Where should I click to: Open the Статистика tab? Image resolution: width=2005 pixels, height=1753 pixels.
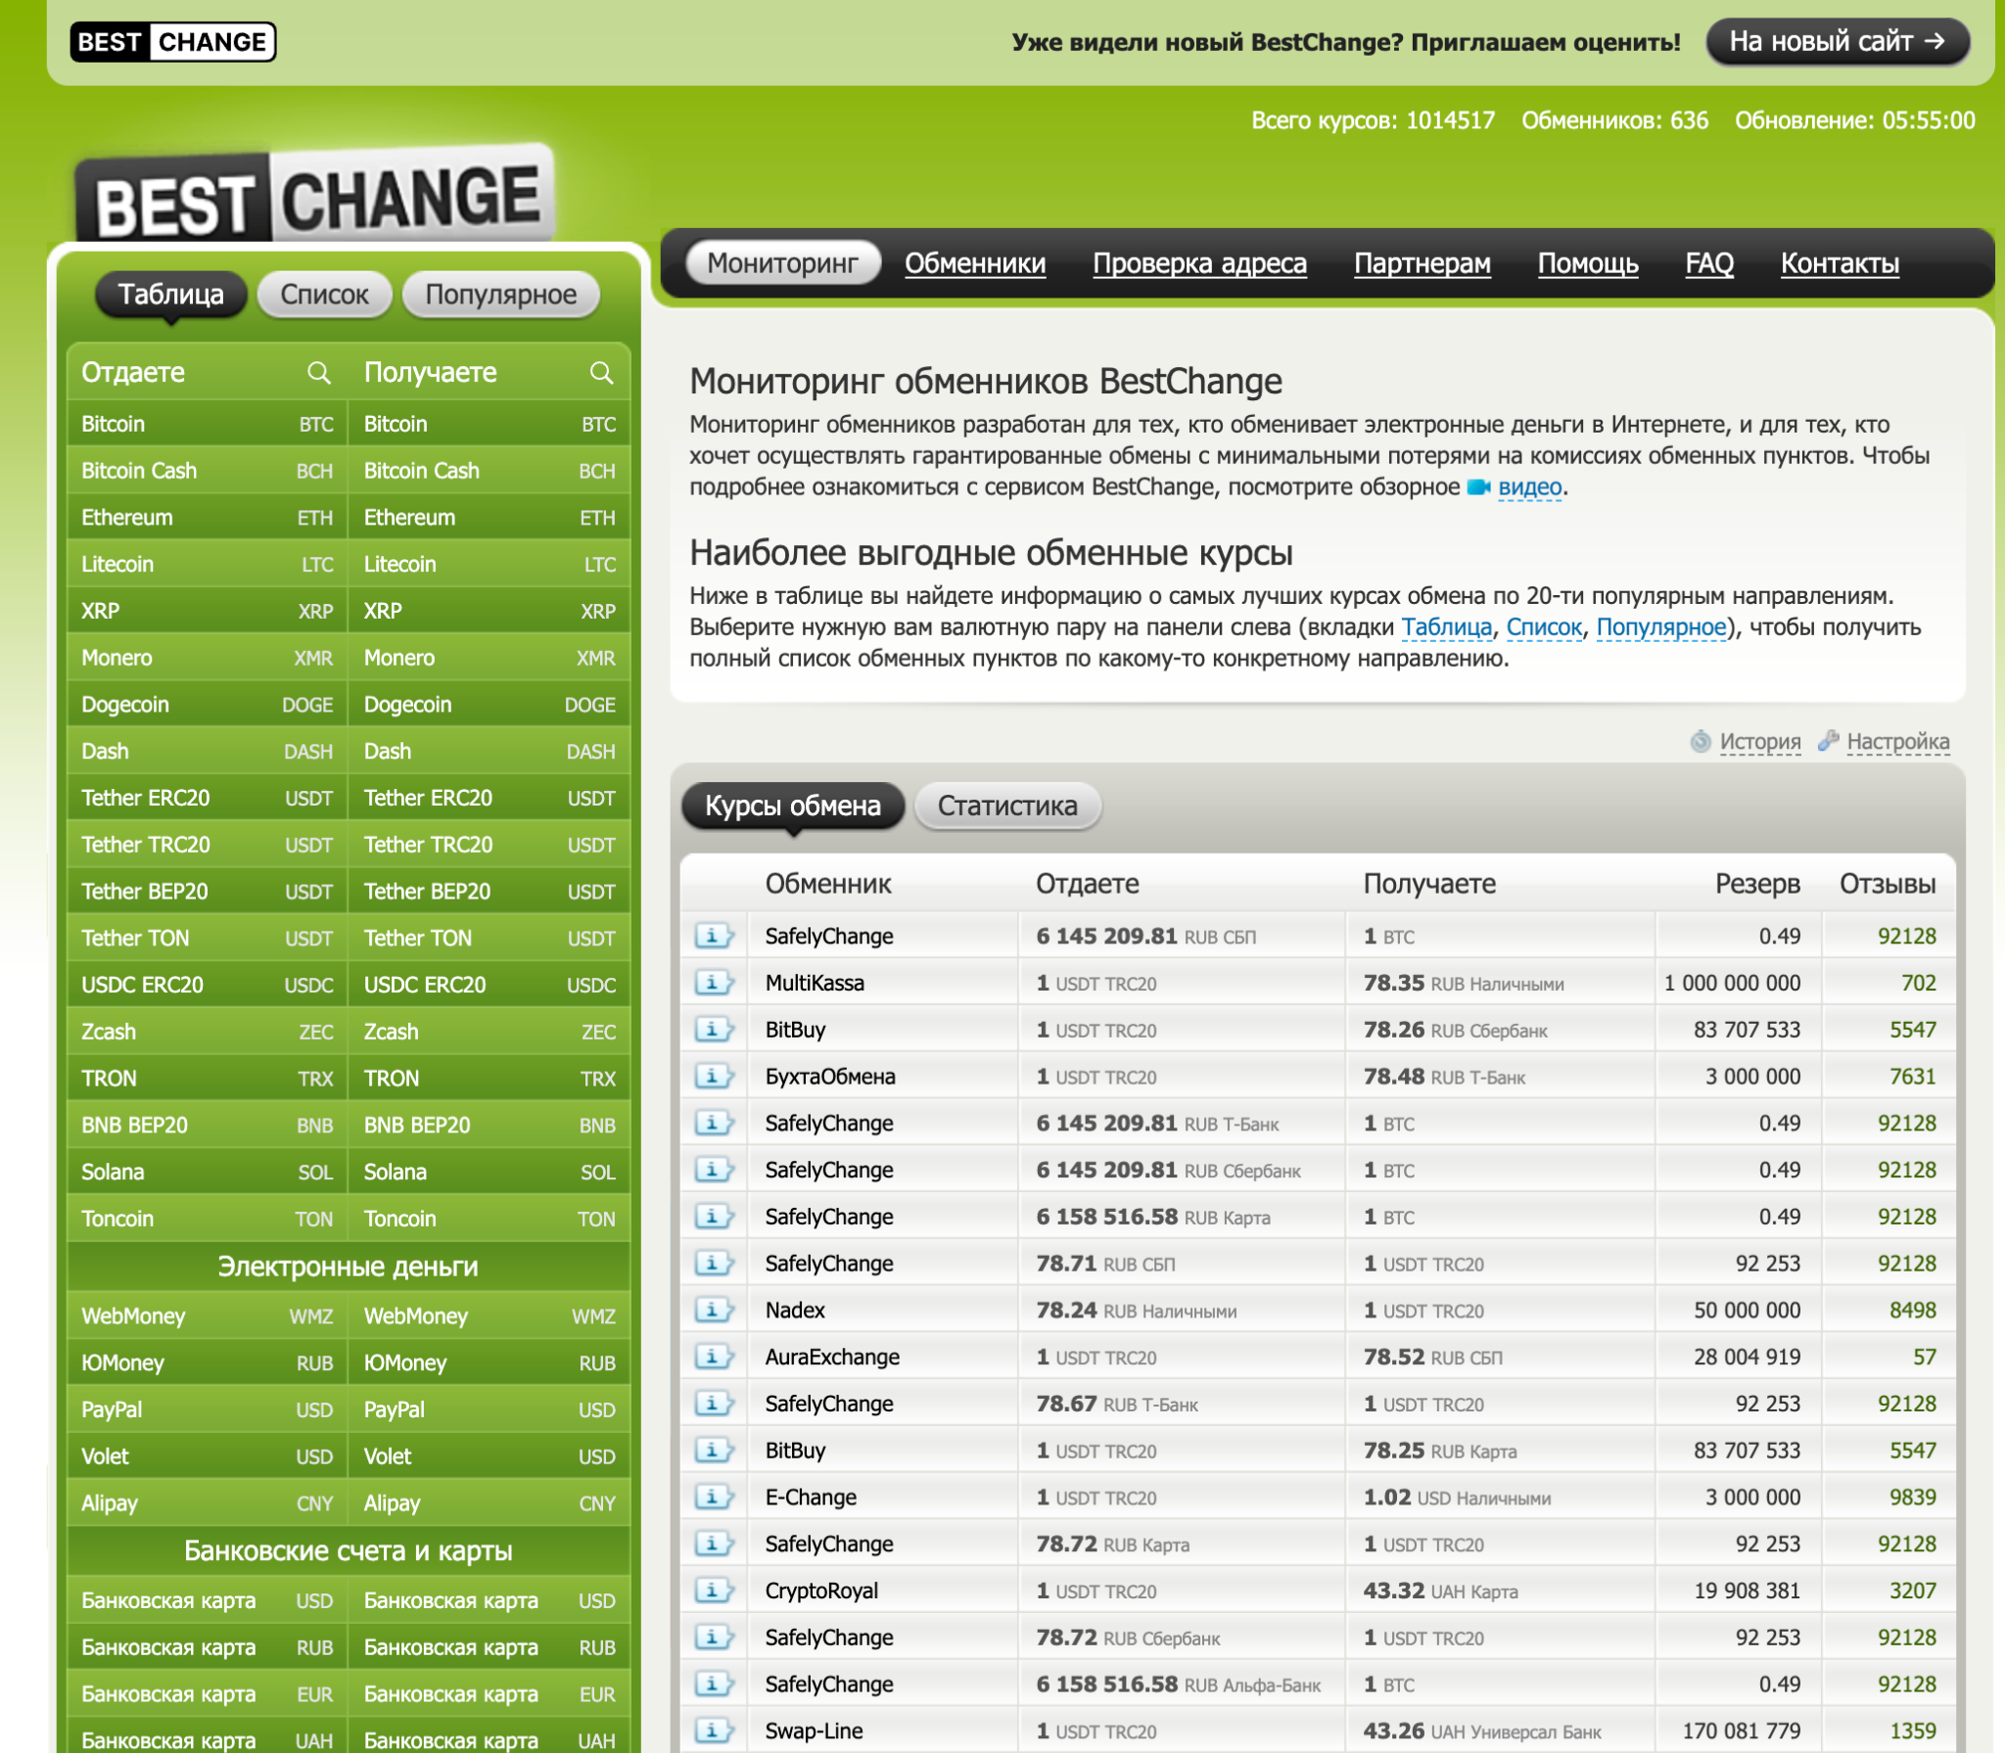click(x=1007, y=806)
